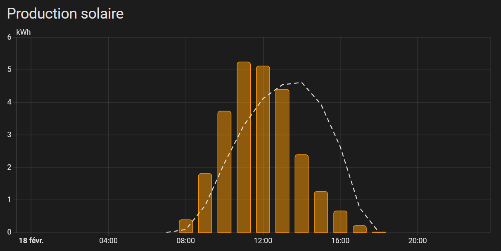Select the 14:00 solar production bar

point(302,193)
